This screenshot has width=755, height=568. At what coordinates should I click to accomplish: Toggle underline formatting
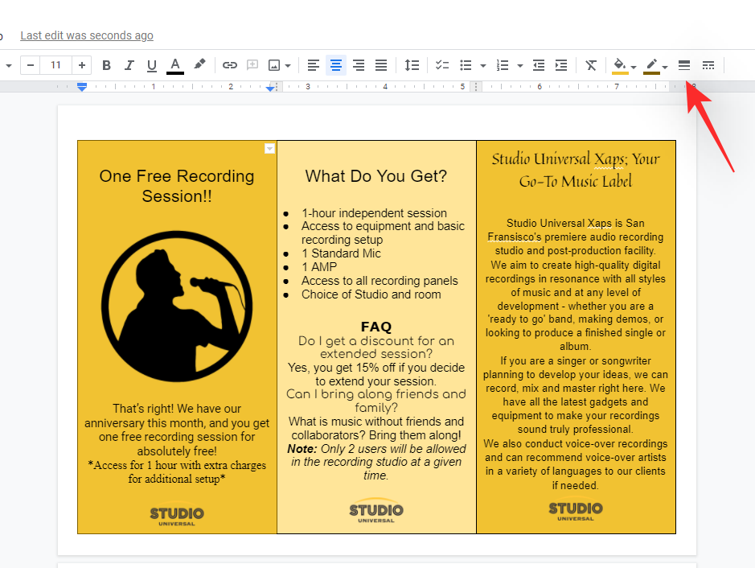(x=152, y=65)
